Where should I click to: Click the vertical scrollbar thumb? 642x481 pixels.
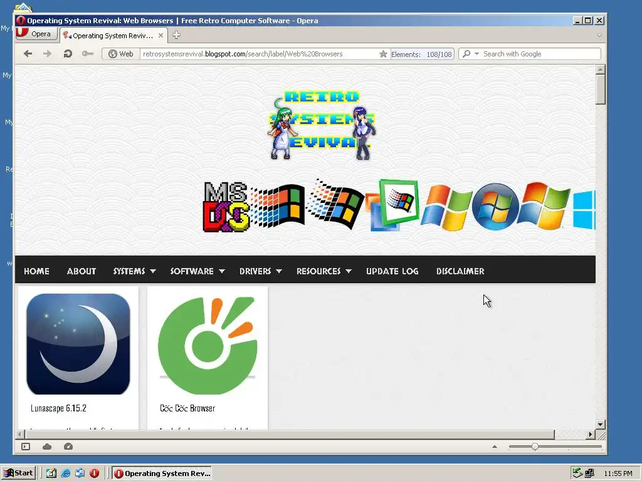click(x=600, y=90)
